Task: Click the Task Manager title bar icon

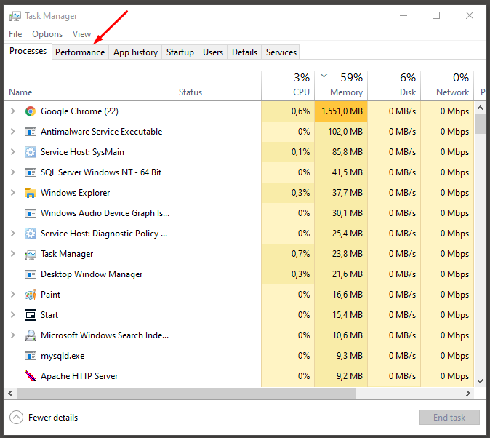Action: pos(15,16)
